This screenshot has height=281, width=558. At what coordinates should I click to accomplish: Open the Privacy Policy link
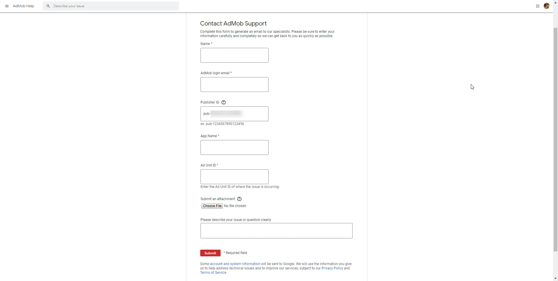332,268
